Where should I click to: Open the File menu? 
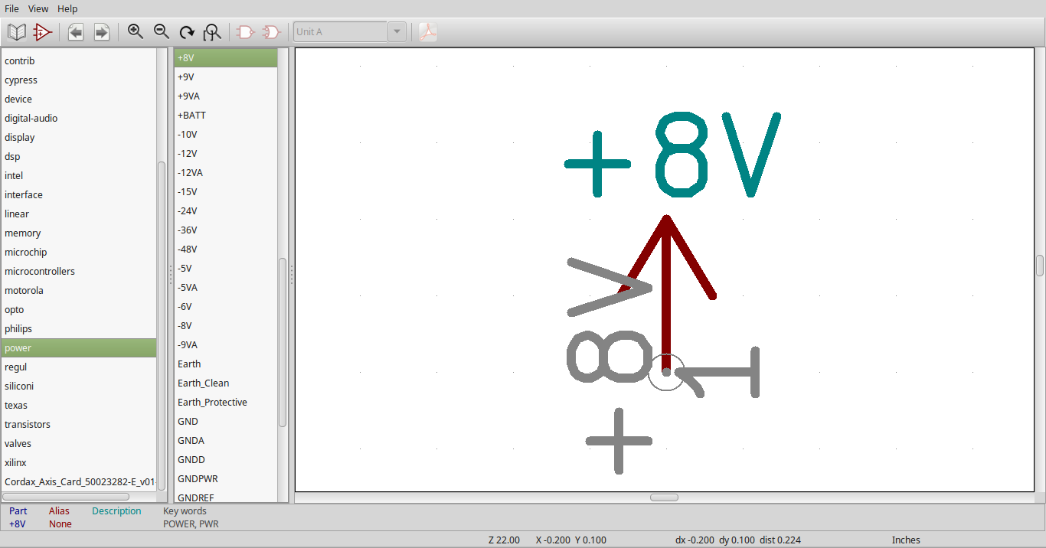11,8
